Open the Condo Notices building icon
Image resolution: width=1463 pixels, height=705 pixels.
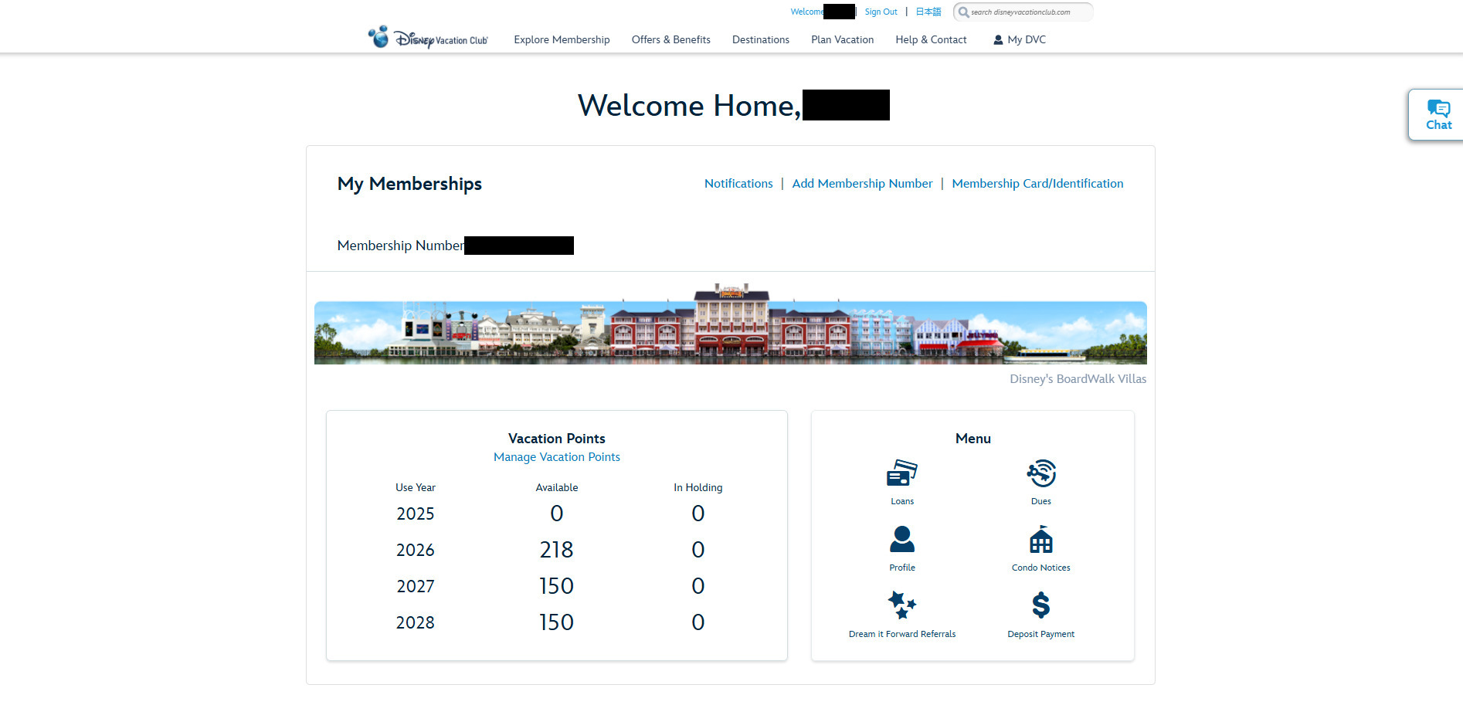coord(1040,539)
